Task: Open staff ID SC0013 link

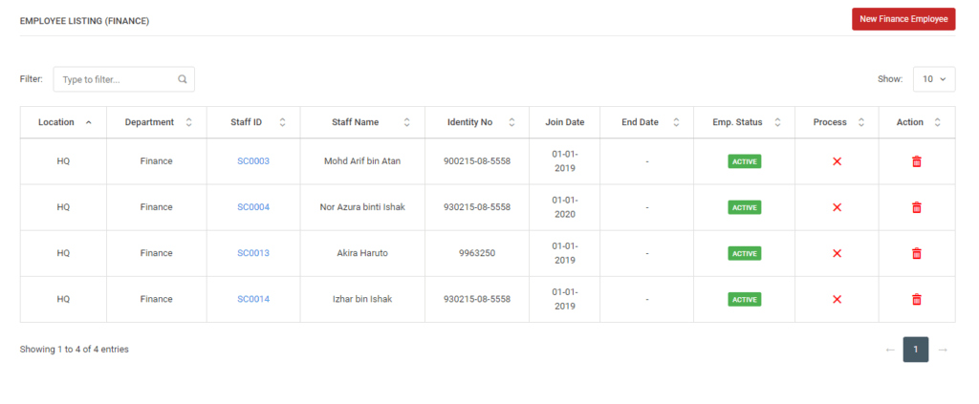Action: pyautogui.click(x=253, y=253)
